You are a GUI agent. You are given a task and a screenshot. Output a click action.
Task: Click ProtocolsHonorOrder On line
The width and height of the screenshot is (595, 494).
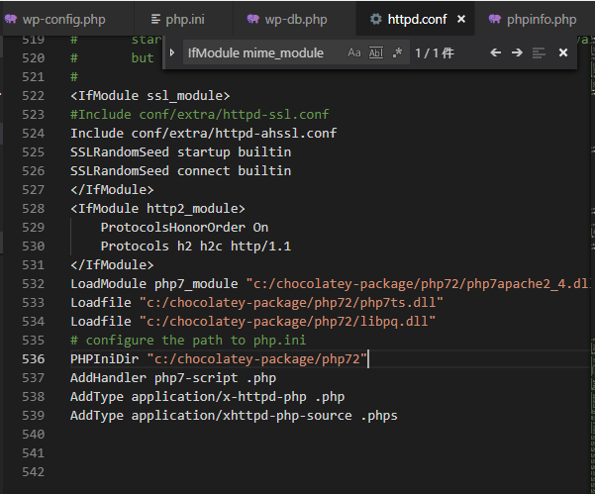(184, 228)
